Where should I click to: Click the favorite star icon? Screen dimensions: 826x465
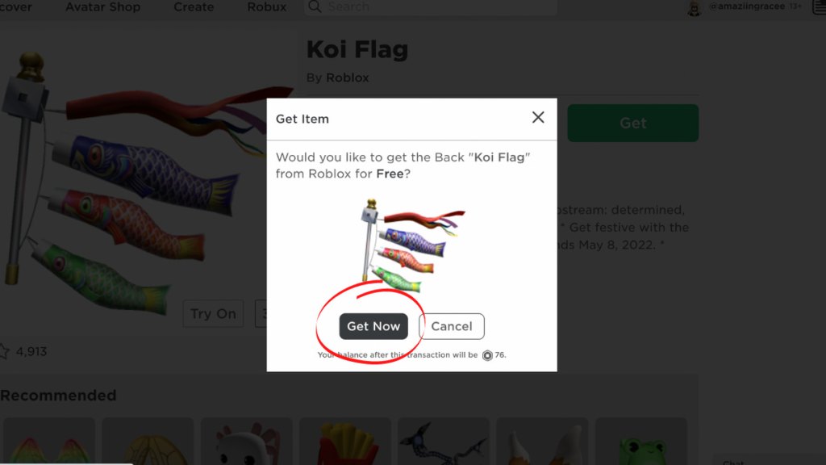[3, 351]
